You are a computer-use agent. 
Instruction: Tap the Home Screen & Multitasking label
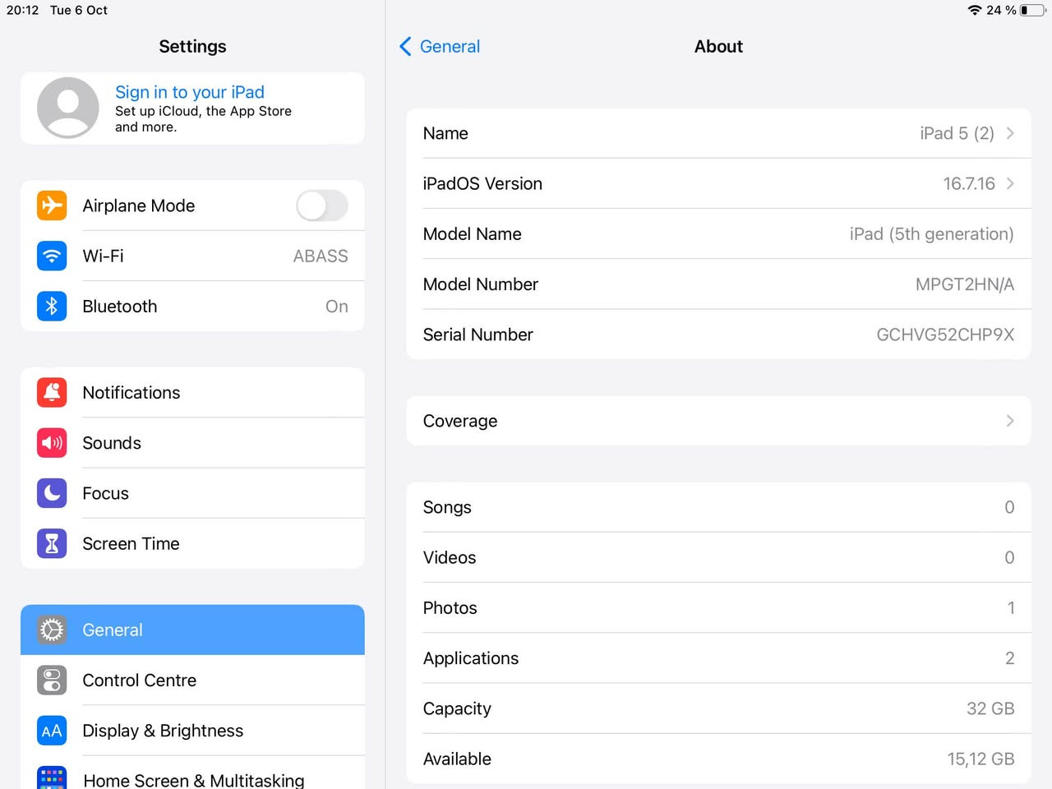coord(194,780)
